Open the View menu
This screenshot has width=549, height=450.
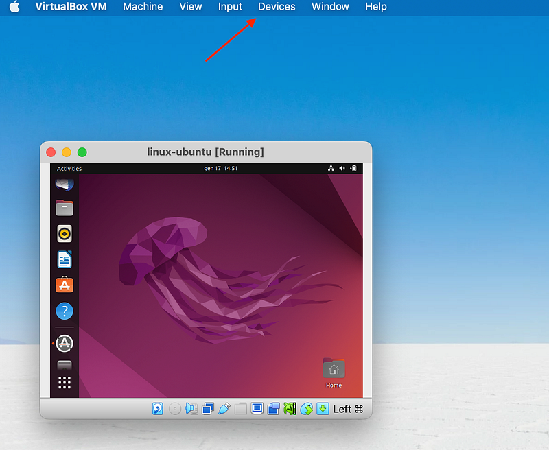coord(191,7)
